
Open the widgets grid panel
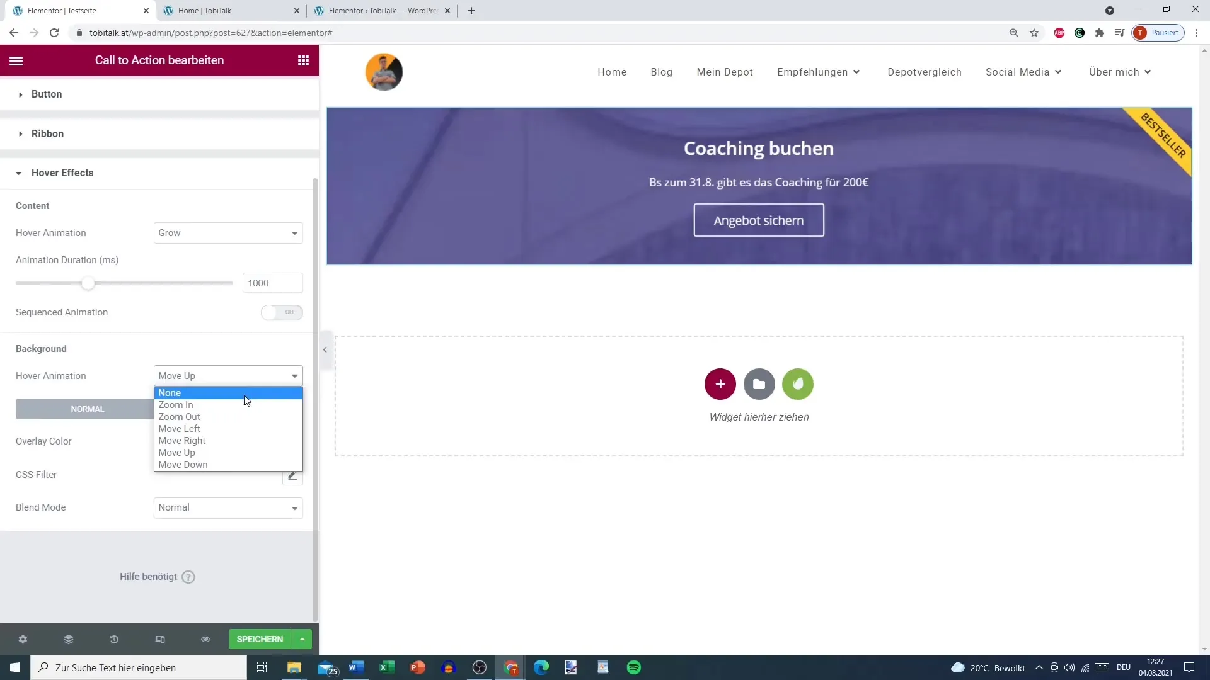click(303, 60)
